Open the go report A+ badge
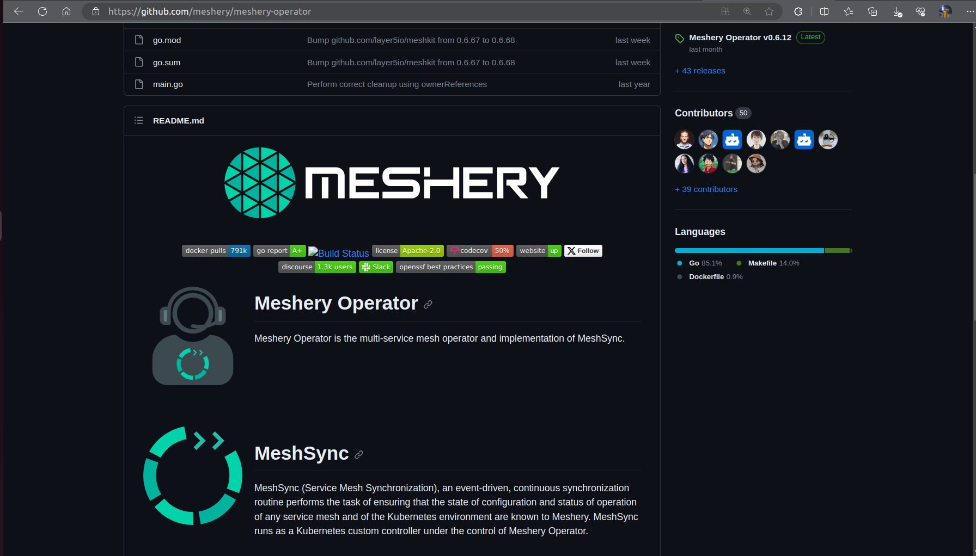This screenshot has height=556, width=976. point(279,251)
